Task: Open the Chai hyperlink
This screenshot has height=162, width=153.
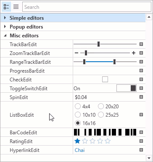Action: [79, 150]
